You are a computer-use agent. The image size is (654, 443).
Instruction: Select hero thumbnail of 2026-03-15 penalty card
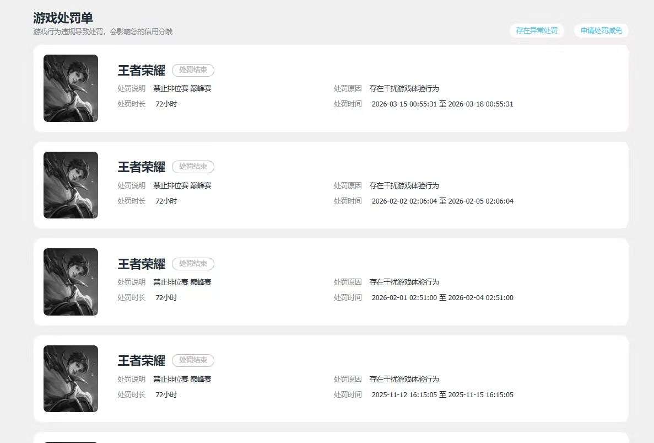click(x=71, y=88)
